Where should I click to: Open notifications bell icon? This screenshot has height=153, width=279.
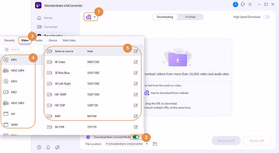48,147
